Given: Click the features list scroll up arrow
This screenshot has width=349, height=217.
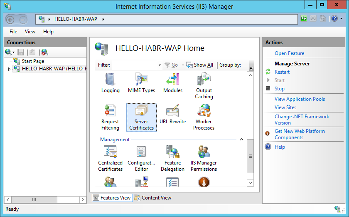Looking at the screenshot, I should 250,75.
